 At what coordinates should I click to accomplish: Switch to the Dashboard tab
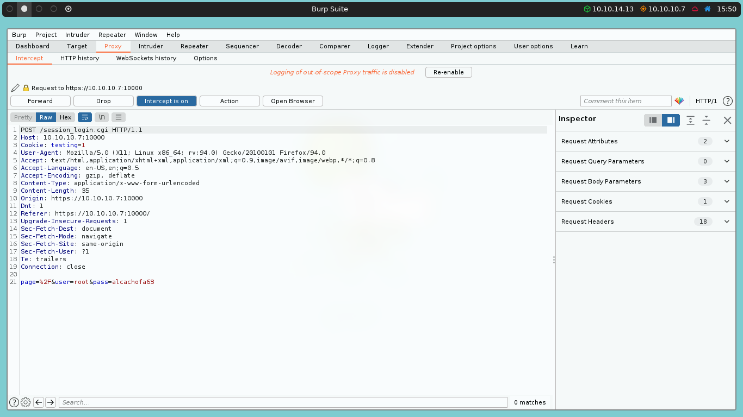tap(33, 46)
